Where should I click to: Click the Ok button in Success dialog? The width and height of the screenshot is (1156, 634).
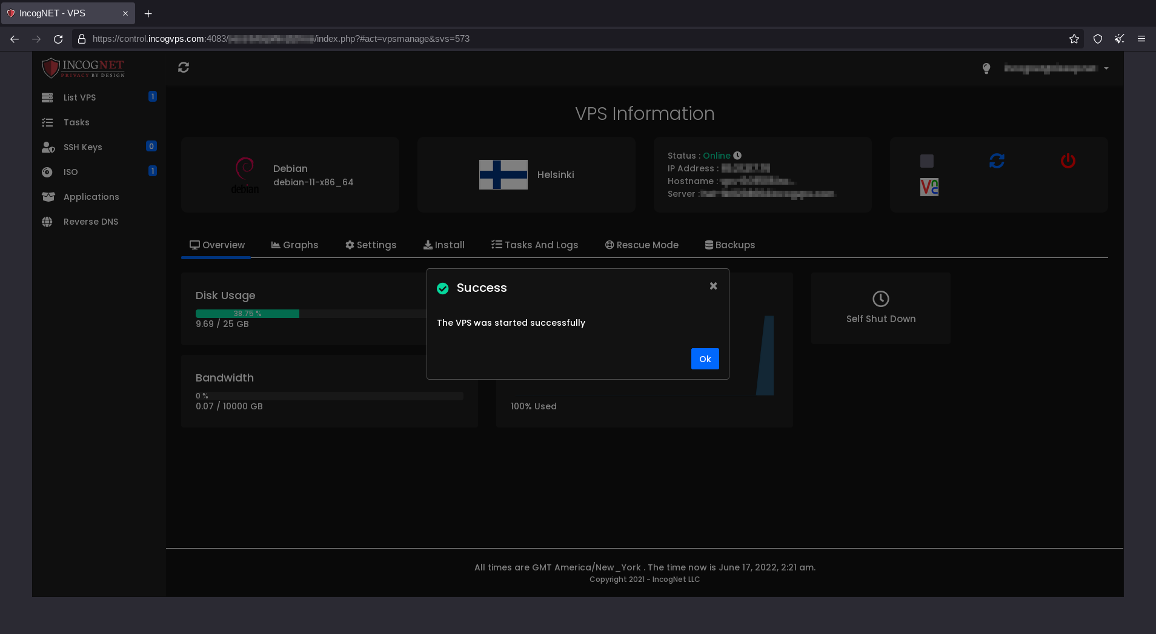pos(705,358)
